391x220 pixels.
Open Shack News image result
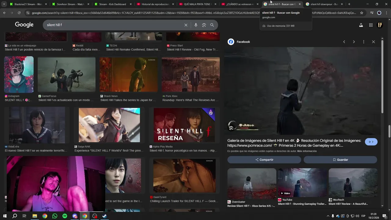[129, 75]
